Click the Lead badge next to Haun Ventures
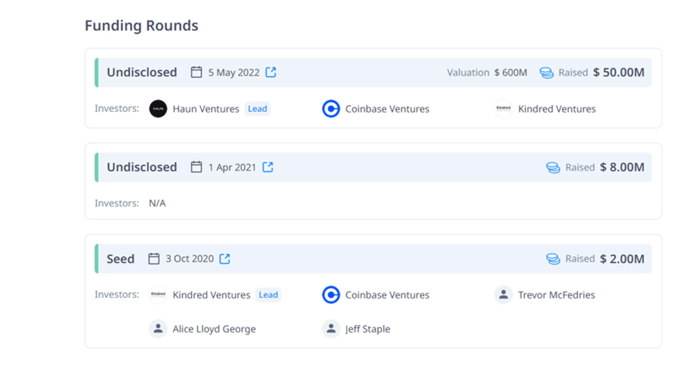Viewport: 683px width, 368px height. (257, 108)
